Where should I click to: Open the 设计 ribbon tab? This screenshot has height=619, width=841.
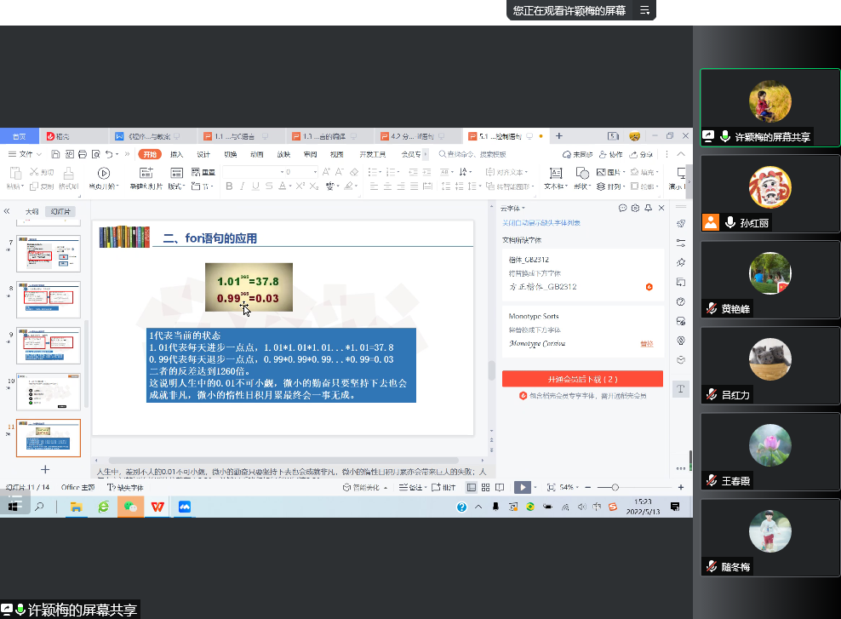[x=203, y=154]
